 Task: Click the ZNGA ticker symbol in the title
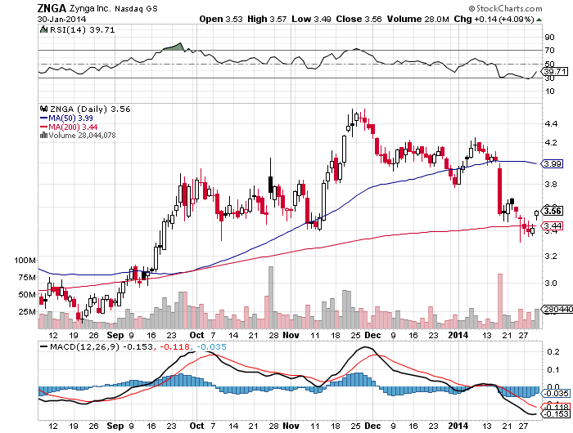coord(52,8)
